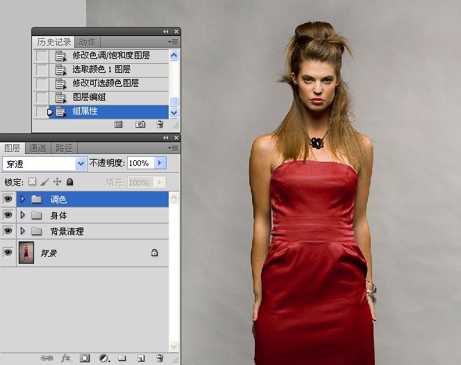Close the History panel
Screen dimensions: 461x365
point(176,31)
